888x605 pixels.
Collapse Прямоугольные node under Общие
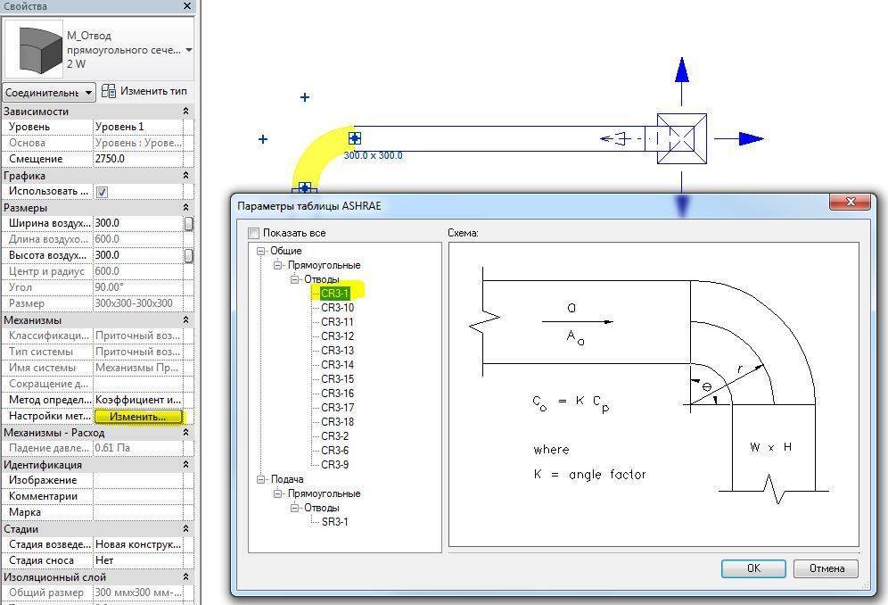277,265
